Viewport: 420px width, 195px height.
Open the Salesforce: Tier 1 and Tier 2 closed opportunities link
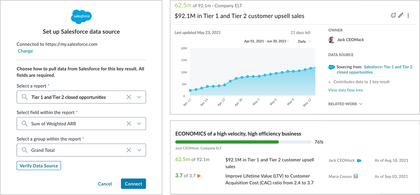pyautogui.click(x=374, y=70)
